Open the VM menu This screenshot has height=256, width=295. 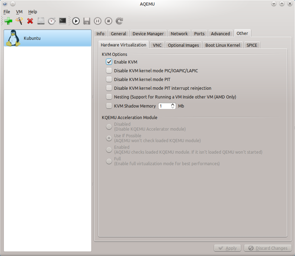[x=19, y=12]
